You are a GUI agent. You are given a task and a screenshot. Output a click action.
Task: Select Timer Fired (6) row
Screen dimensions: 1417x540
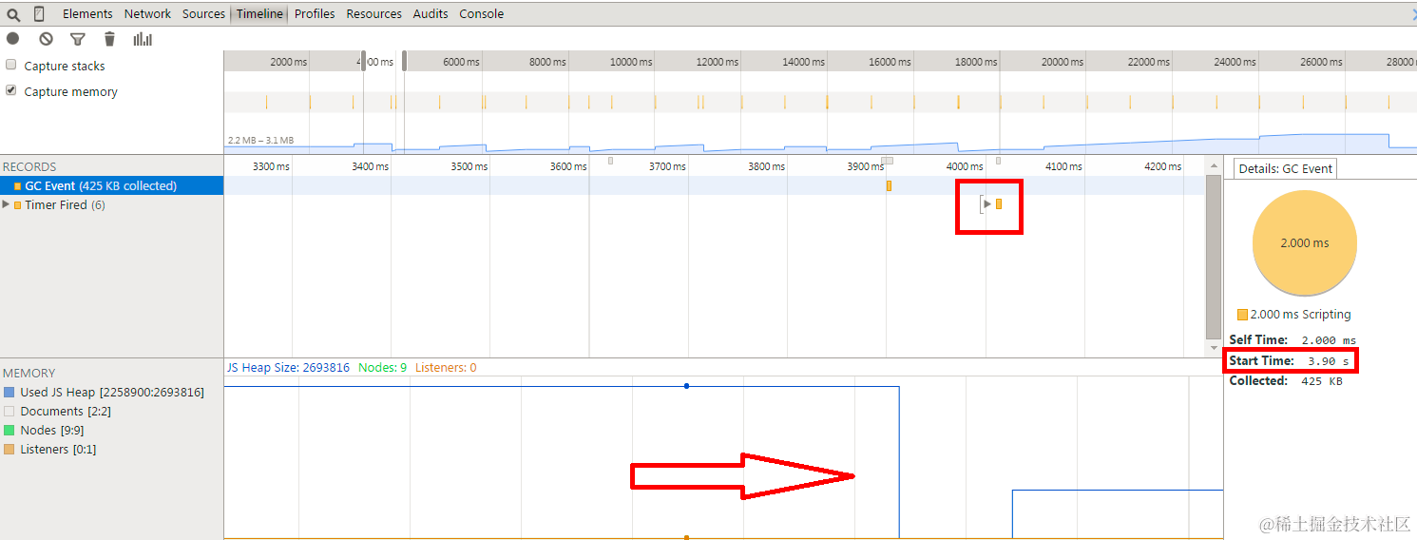tap(112, 204)
